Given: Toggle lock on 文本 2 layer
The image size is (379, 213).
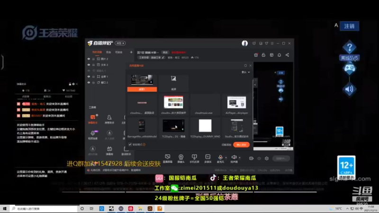Looking at the screenshot, I should click(93, 65).
